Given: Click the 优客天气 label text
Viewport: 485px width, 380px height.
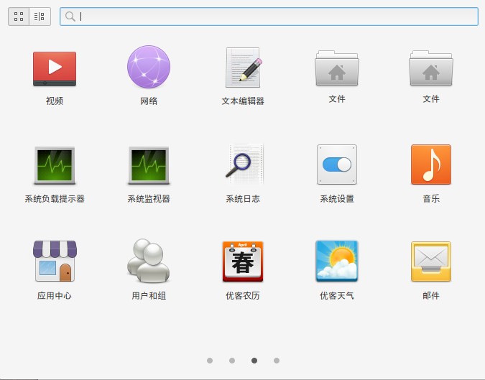Looking at the screenshot, I should click(x=337, y=295).
